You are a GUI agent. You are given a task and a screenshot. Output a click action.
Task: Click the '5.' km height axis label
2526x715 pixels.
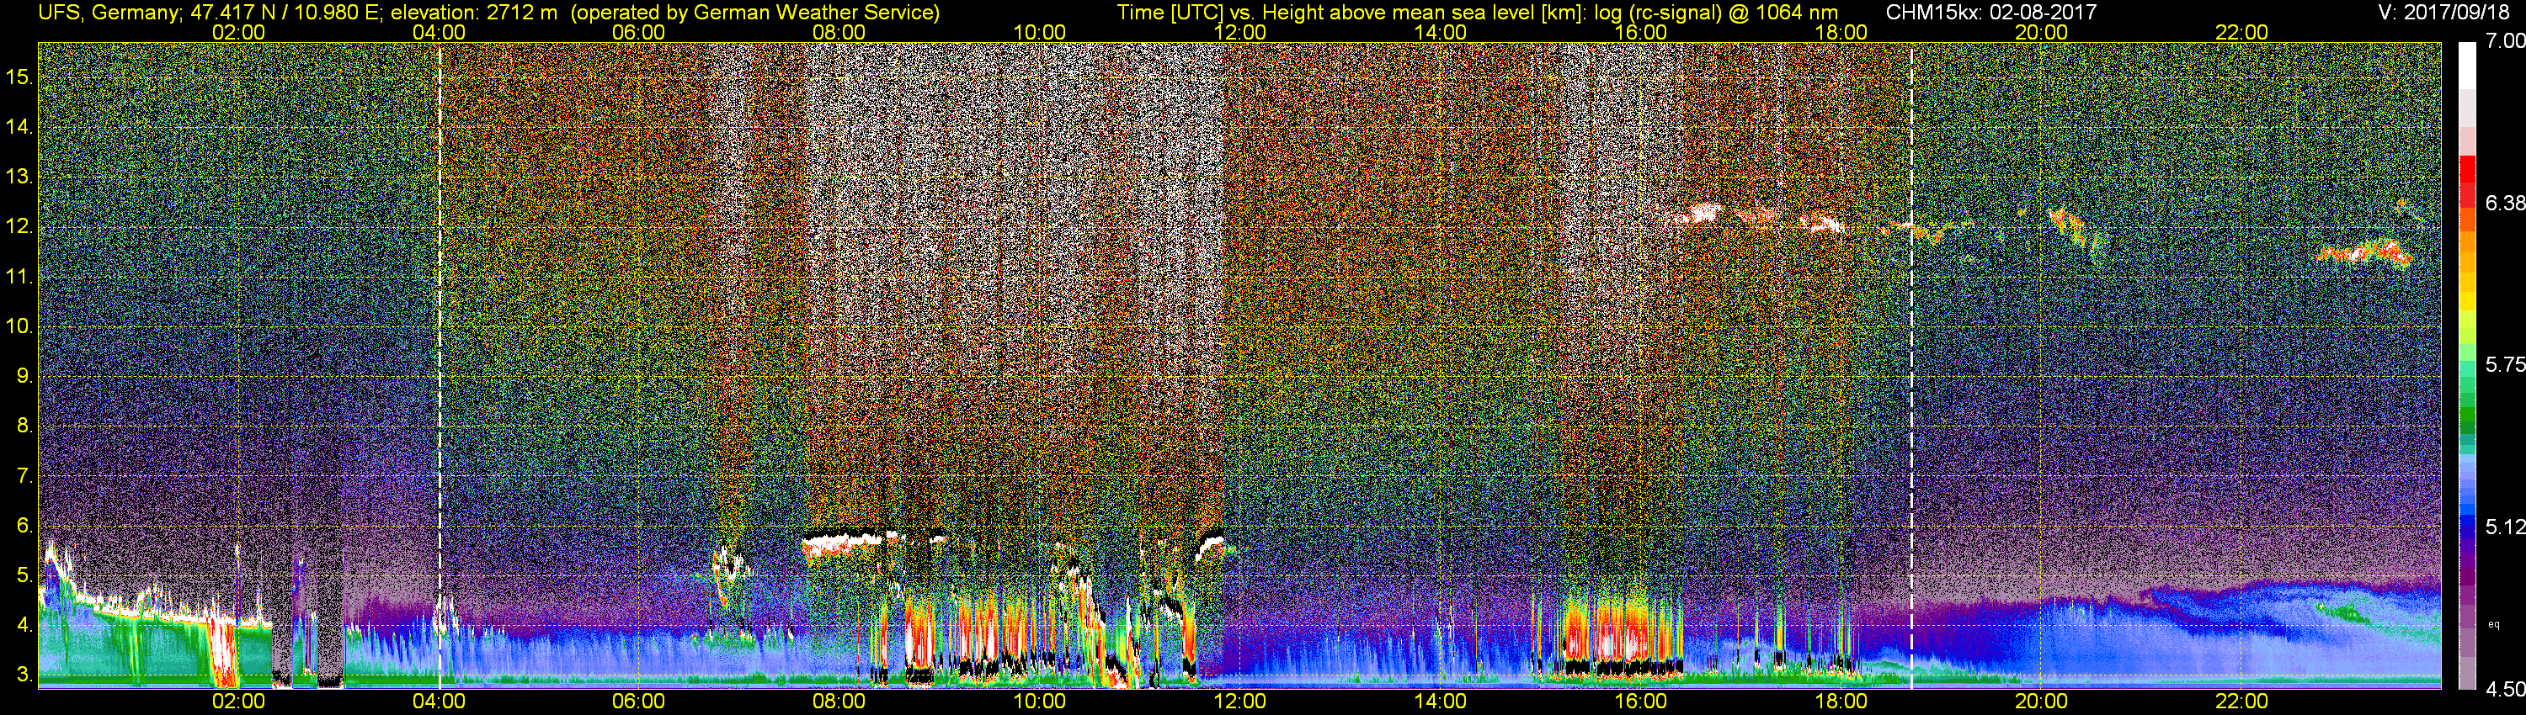[x=24, y=576]
